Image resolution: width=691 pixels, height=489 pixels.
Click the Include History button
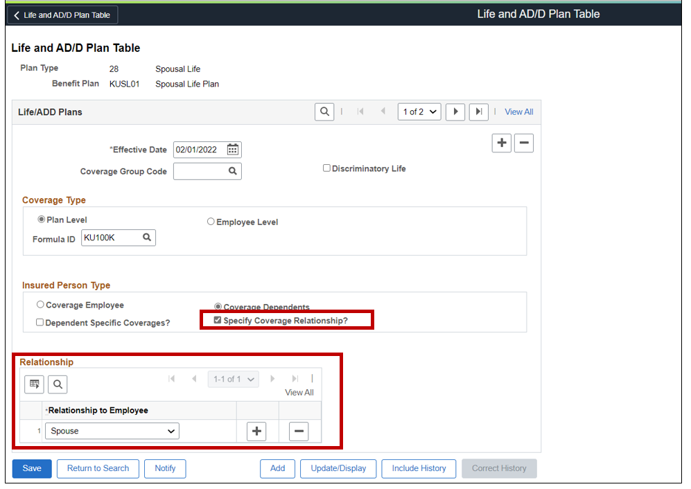(x=419, y=468)
